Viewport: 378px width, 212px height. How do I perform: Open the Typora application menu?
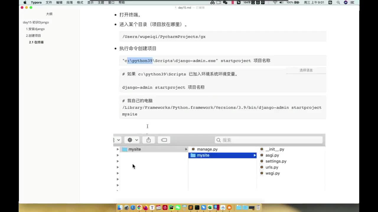(36, 2)
